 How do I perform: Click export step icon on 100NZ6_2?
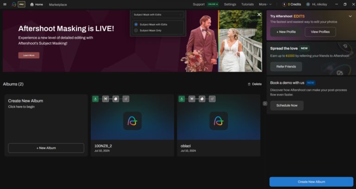point(126,99)
